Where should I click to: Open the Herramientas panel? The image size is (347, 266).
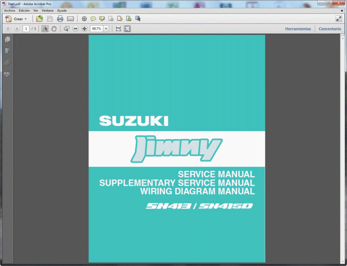pos(298,29)
